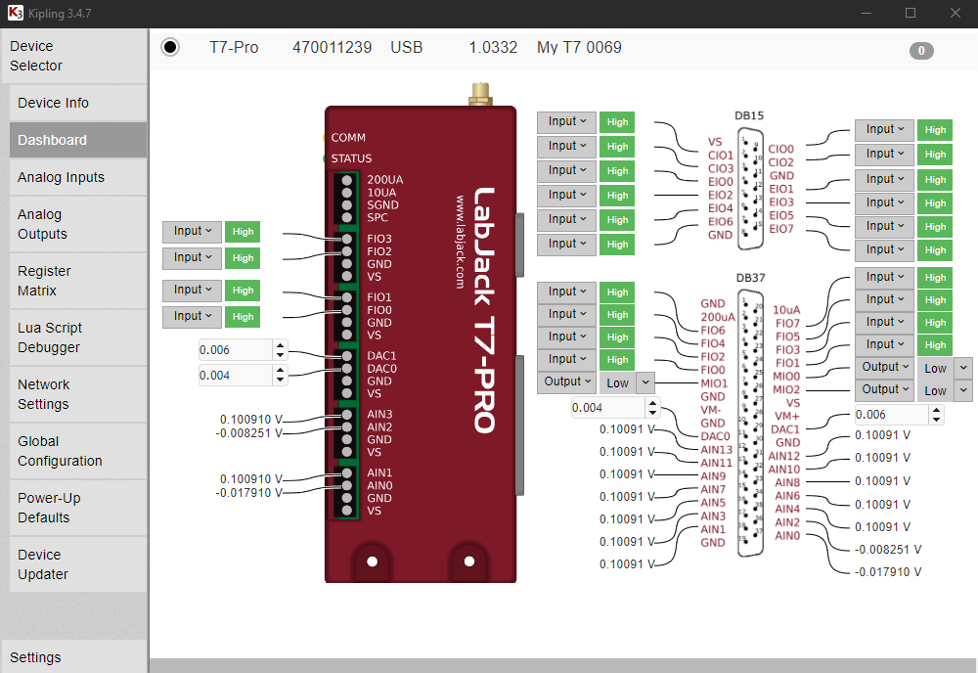Open the Input dropdown beside CIO0
Screen dimensions: 978x673
coord(883,129)
